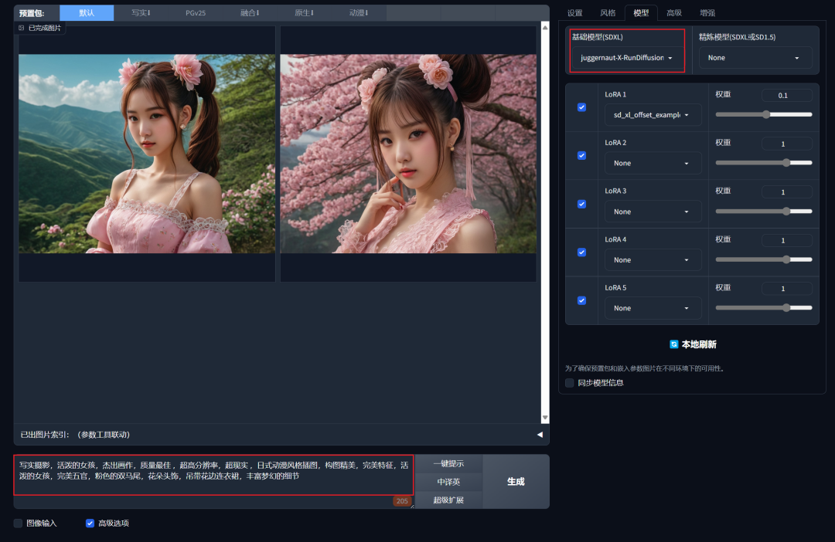Image resolution: width=835 pixels, height=542 pixels.
Task: Adjust the LoRA 2 weight slider
Action: pyautogui.click(x=764, y=163)
